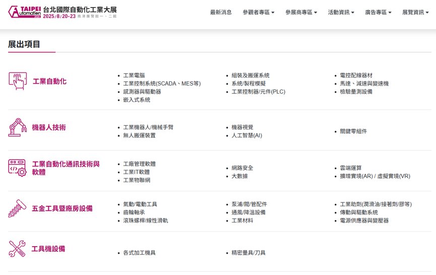The width and height of the screenshot is (436, 275).
Task: Click the 機器人技術 robot arm icon
Action: (18, 127)
